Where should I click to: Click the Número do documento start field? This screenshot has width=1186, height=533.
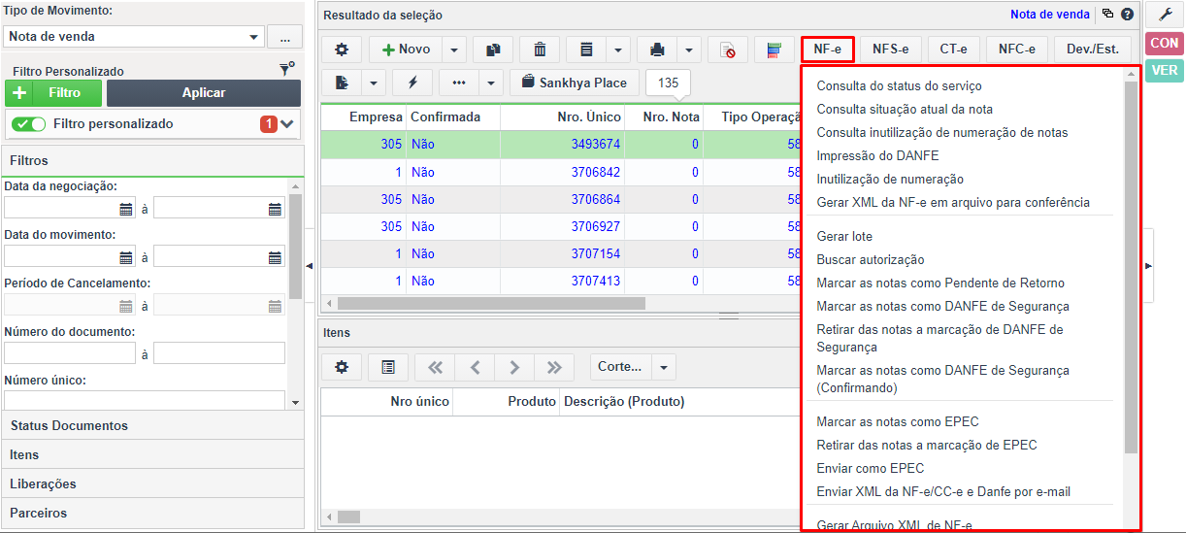click(x=70, y=353)
